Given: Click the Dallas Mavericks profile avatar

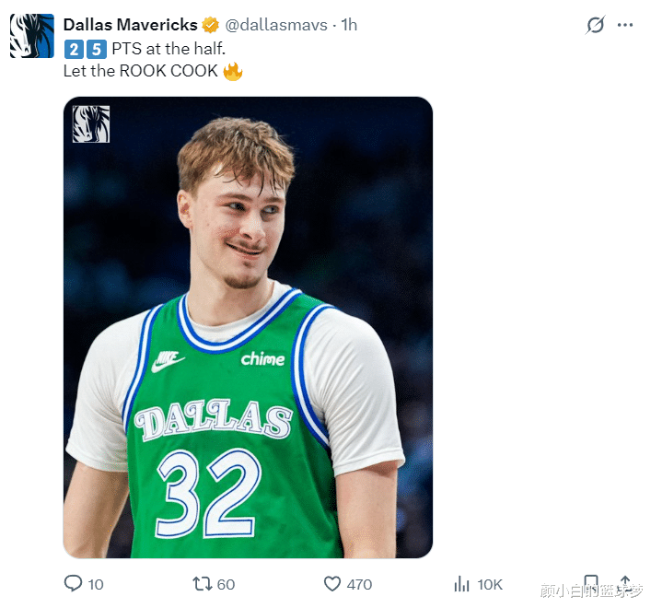Looking at the screenshot, I should click(31, 37).
